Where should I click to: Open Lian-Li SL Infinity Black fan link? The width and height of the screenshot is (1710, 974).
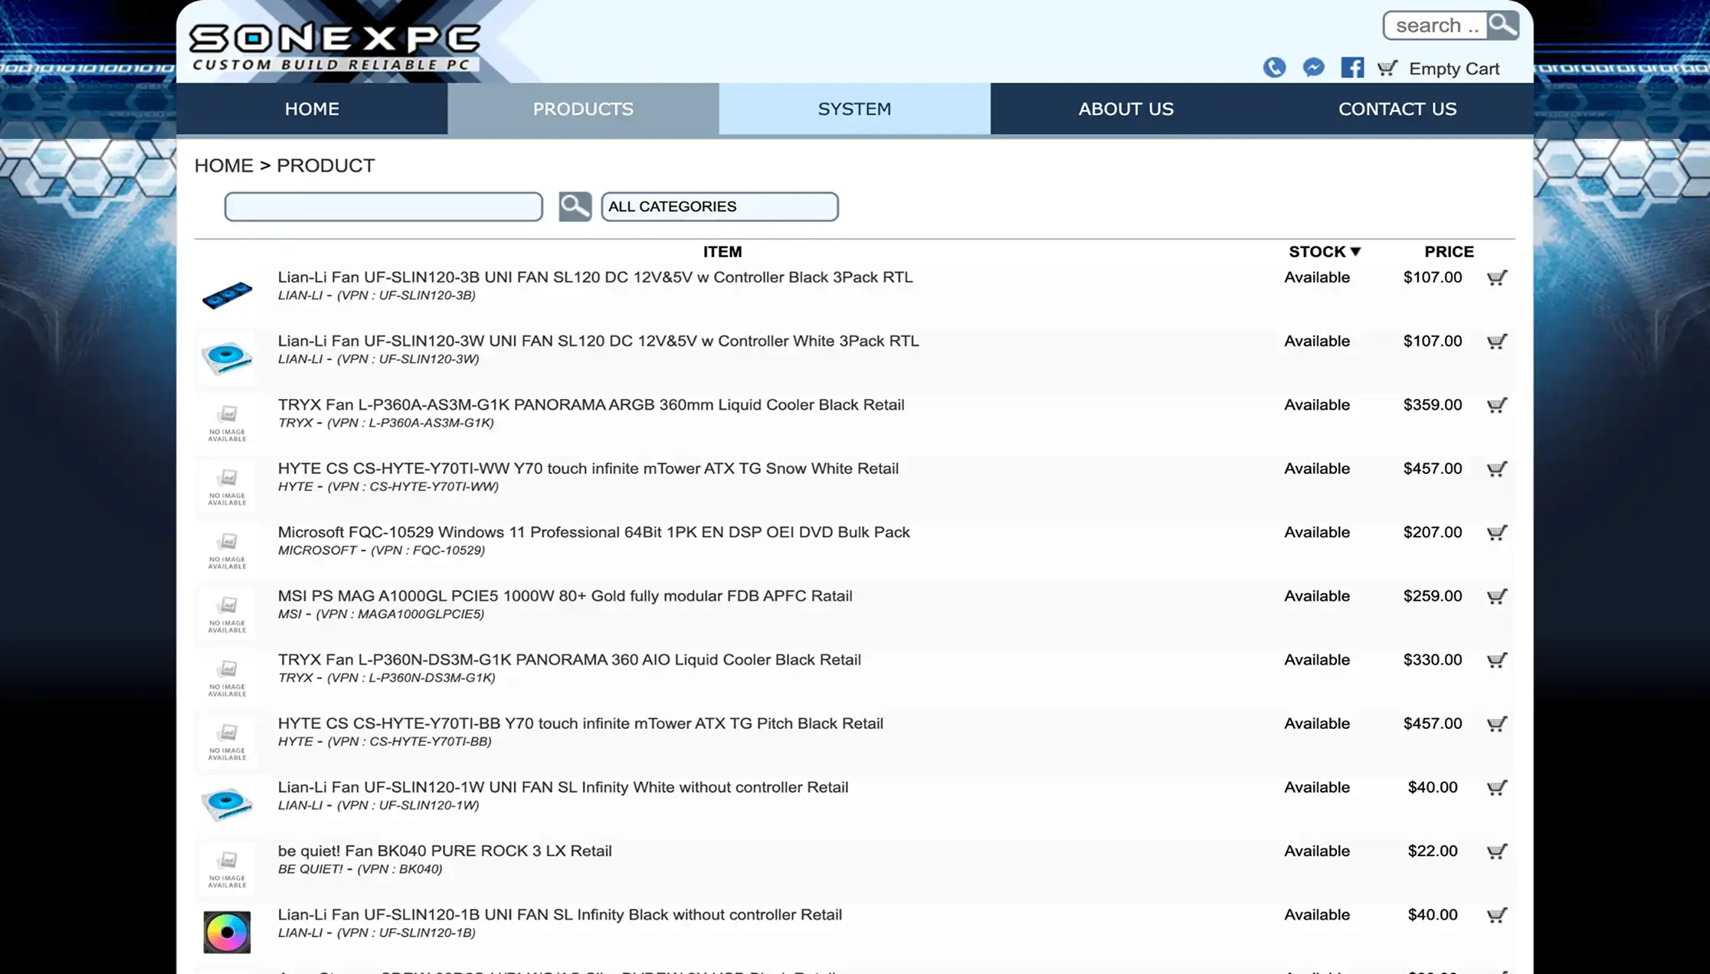point(559,914)
